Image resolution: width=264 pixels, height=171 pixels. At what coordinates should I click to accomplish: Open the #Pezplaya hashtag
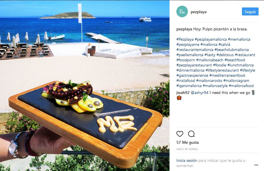pyautogui.click(x=185, y=40)
